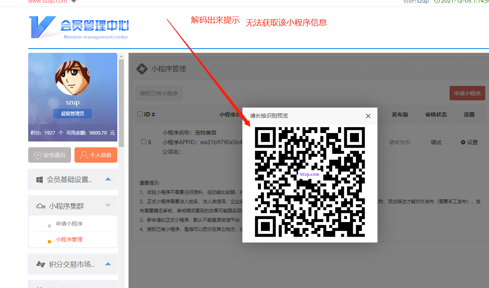
Task: Click the QR code preview image
Action: 310,182
